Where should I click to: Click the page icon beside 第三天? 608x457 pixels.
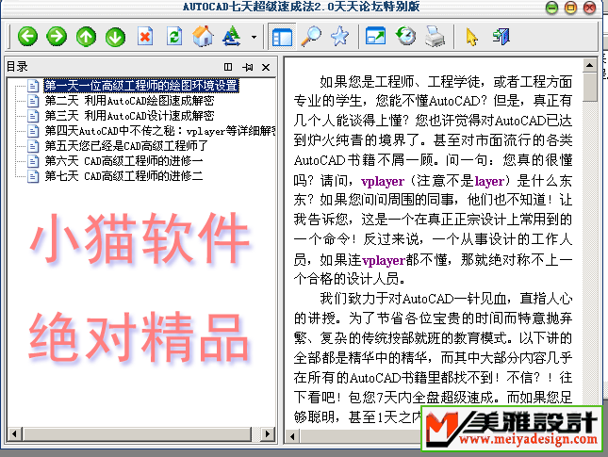point(33,116)
